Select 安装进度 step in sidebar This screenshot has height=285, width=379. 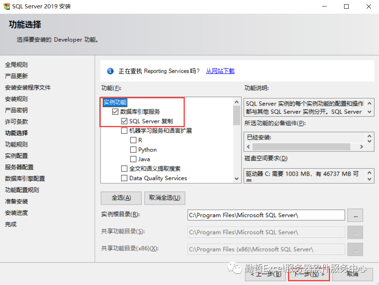click(16, 213)
